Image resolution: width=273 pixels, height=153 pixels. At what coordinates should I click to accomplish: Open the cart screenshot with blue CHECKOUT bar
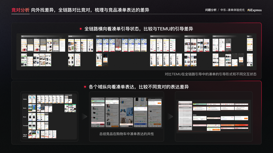[140, 112]
